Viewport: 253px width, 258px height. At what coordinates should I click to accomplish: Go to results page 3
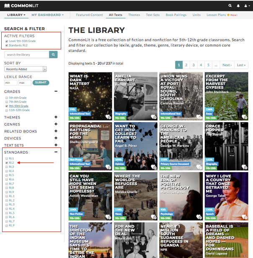[x=194, y=65]
